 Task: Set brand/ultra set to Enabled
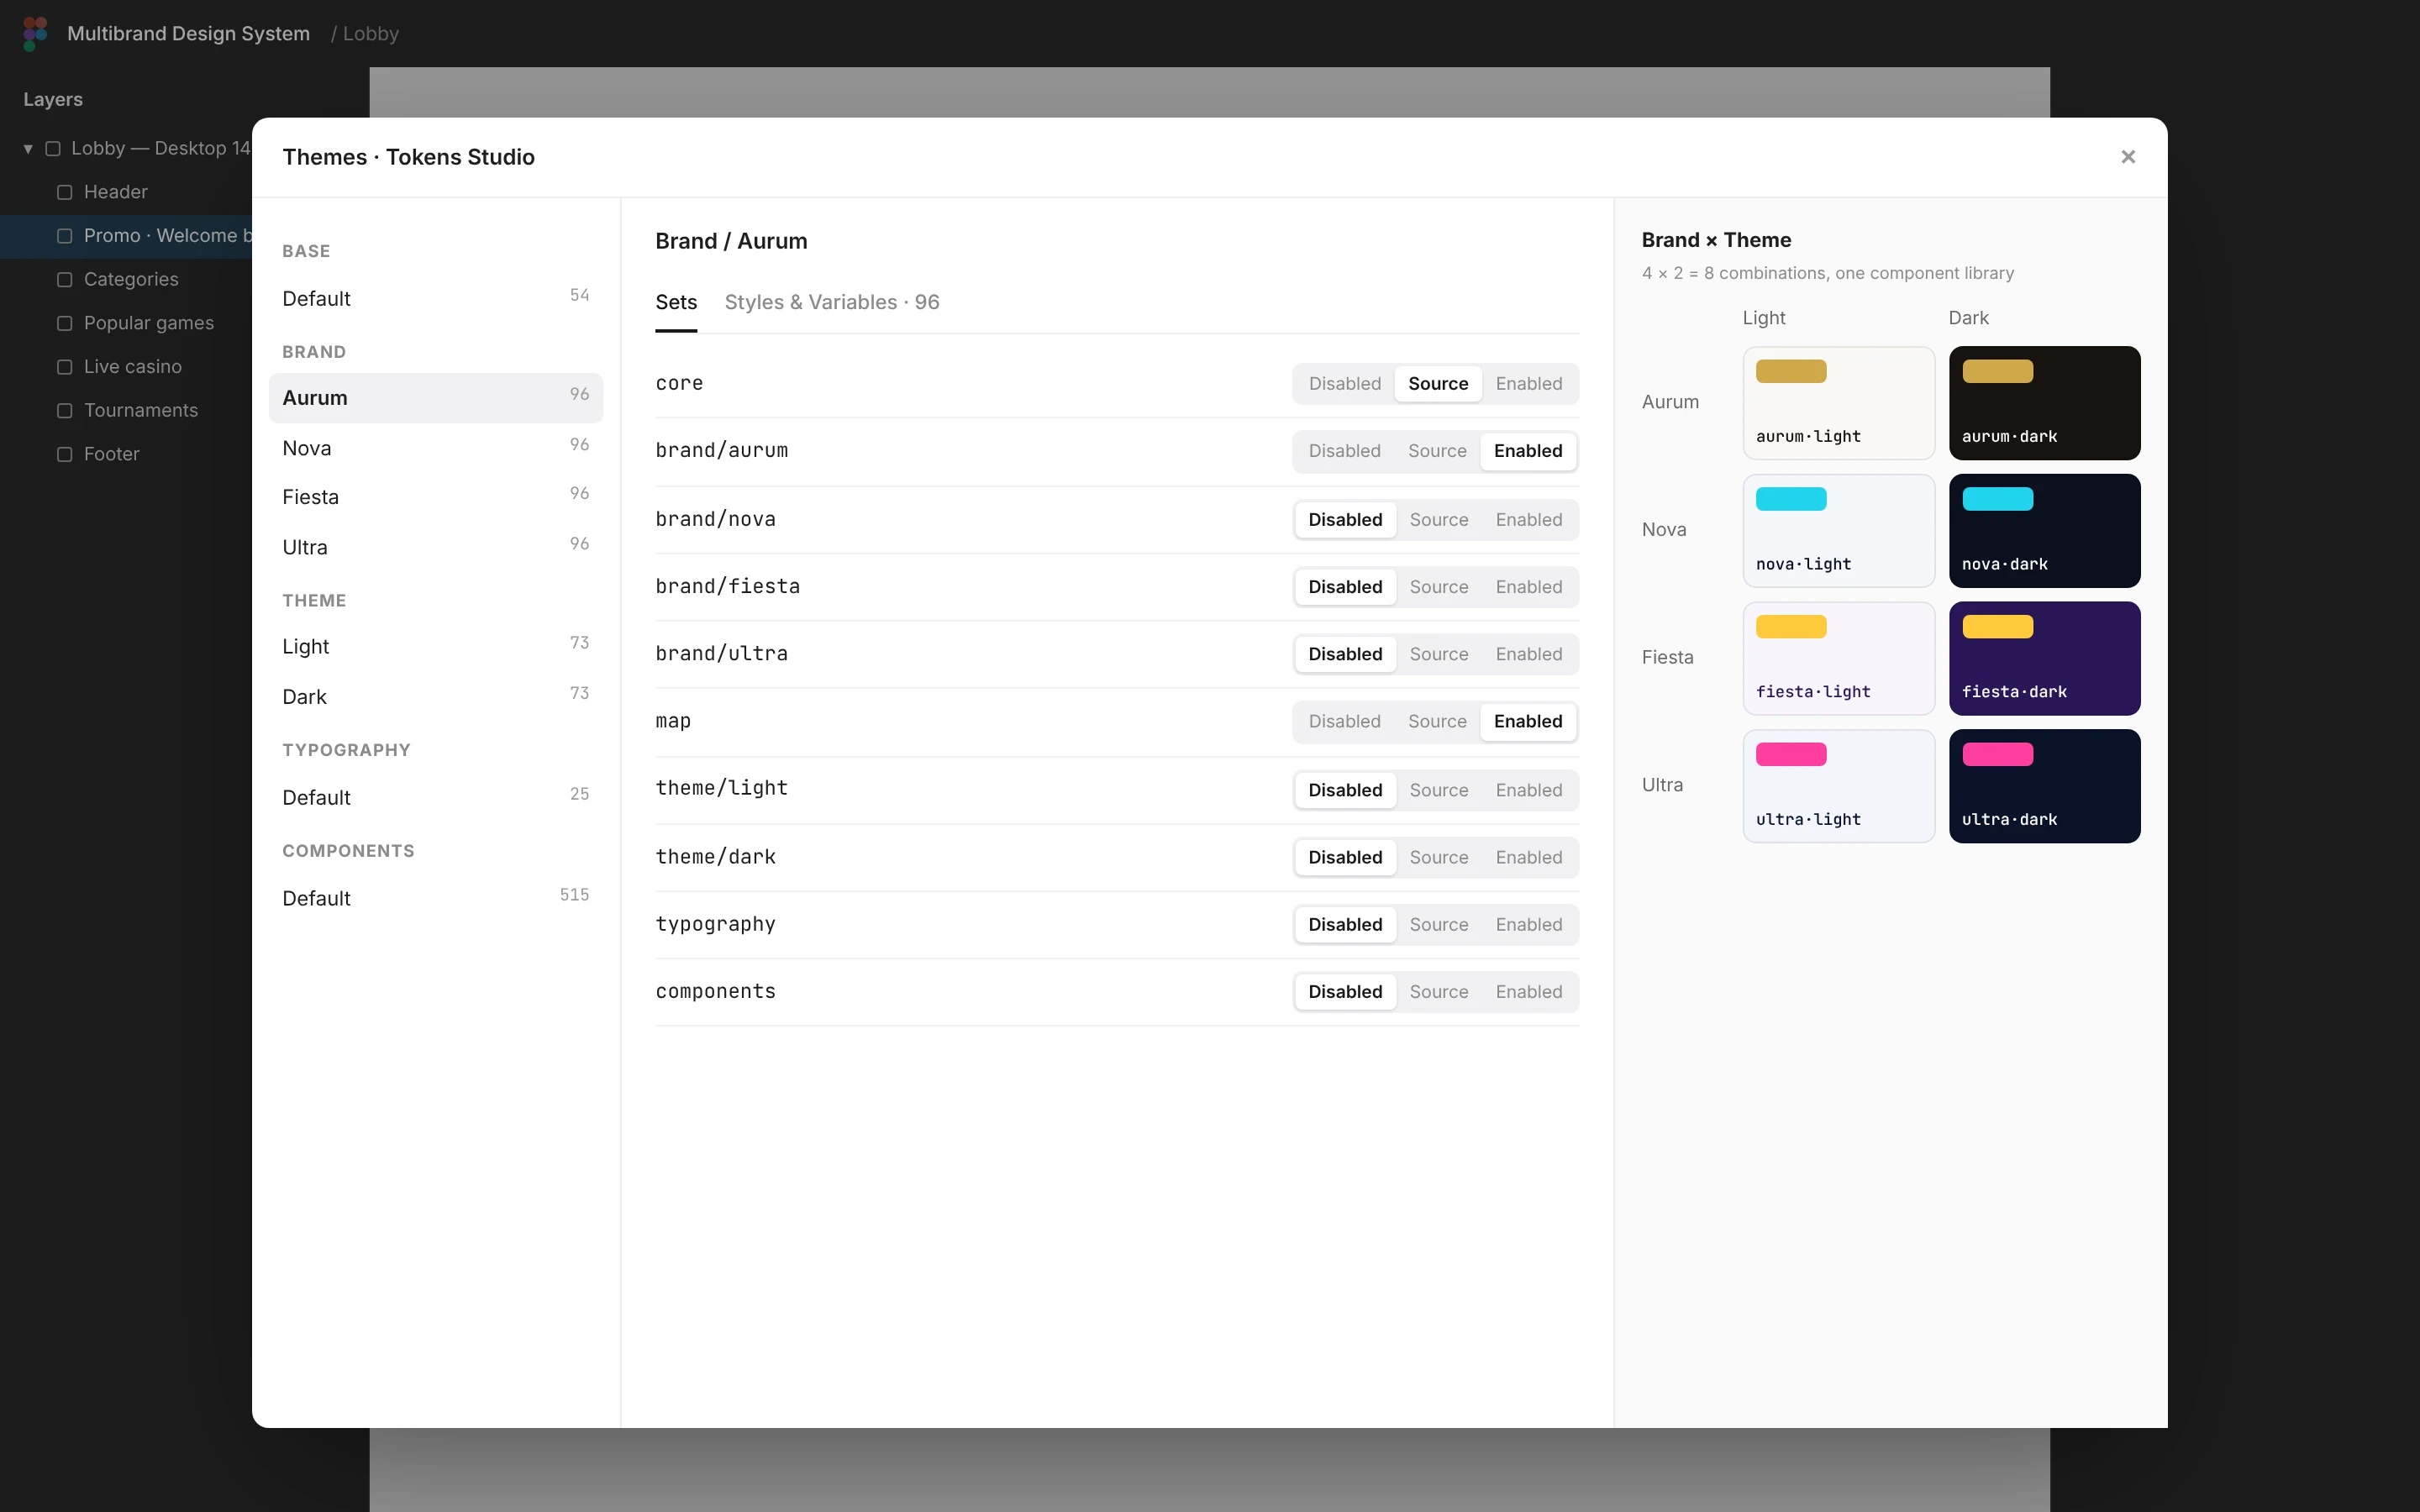pyautogui.click(x=1528, y=654)
